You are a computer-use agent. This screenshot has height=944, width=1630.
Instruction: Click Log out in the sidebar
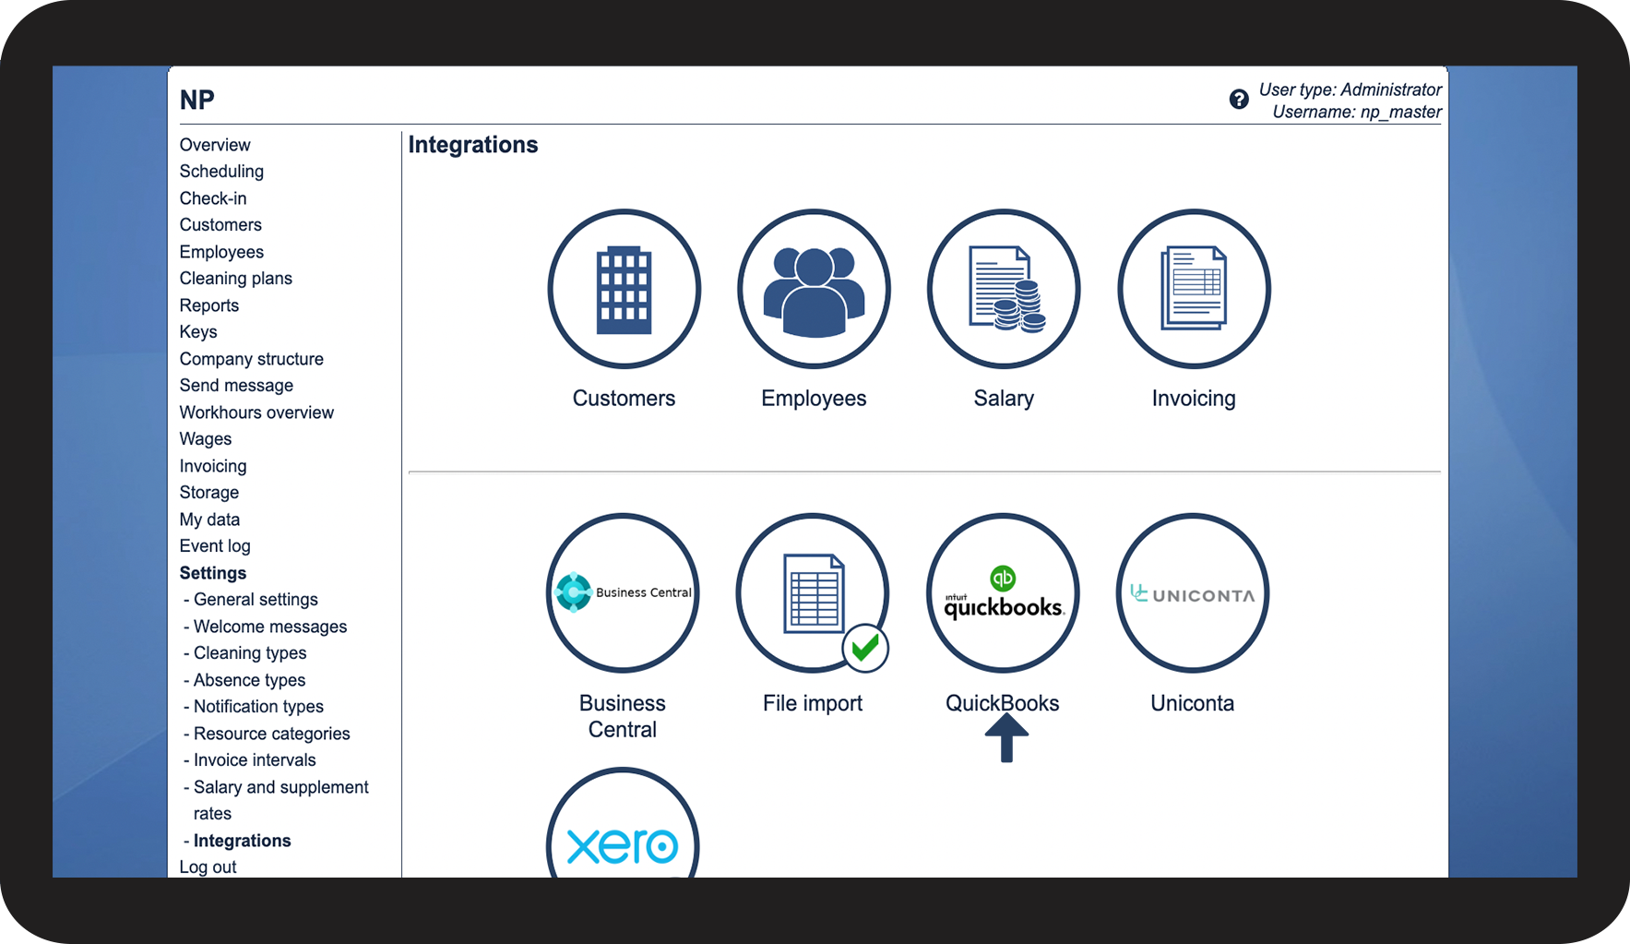pos(208,867)
